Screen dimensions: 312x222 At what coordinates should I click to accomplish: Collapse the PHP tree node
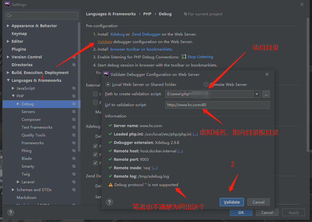point(13,96)
